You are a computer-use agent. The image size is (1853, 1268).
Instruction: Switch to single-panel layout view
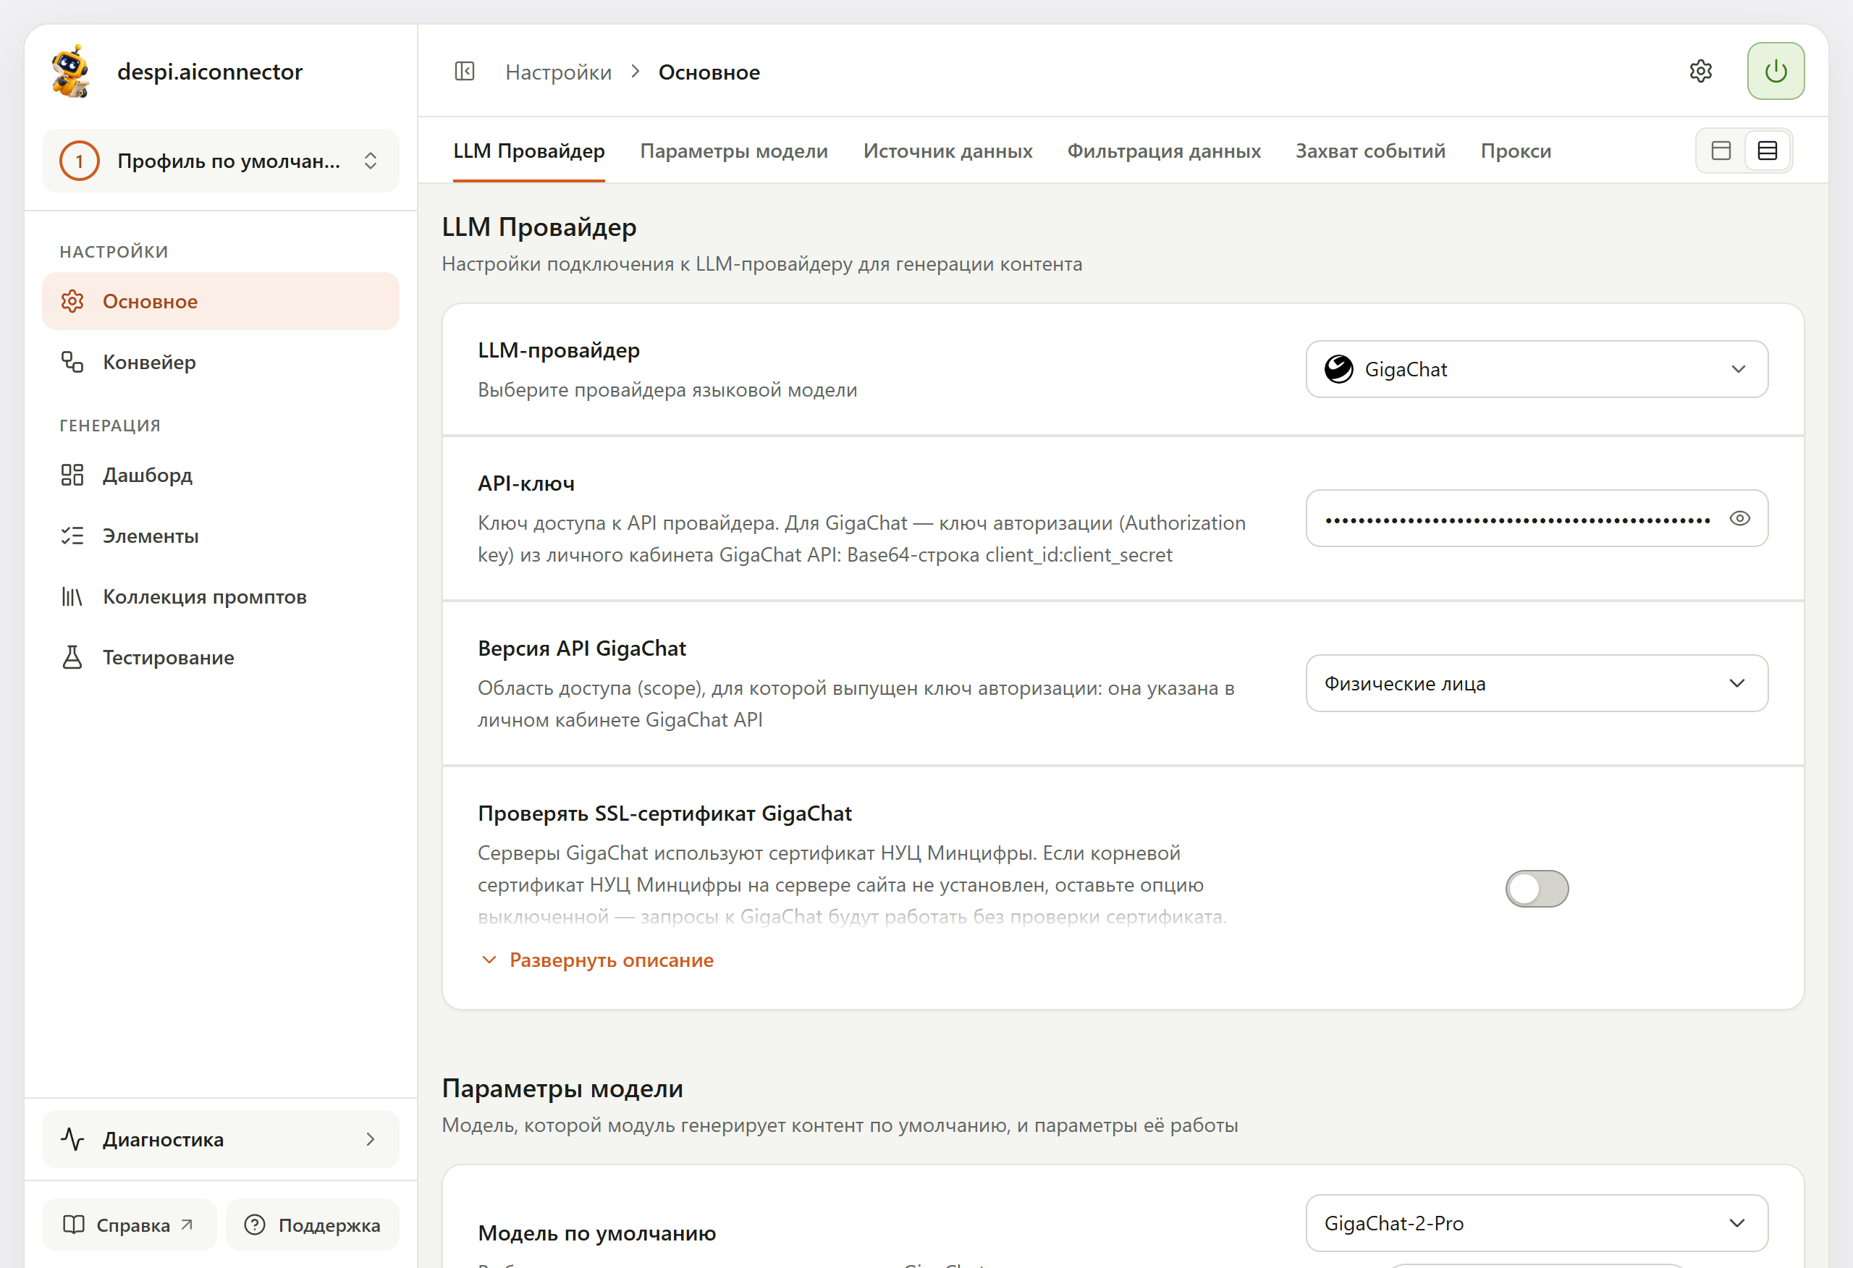(1721, 151)
